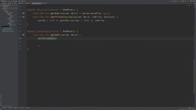The image size is (196, 110).
Task: Click override gutter icon on AbsoluteIndexedY getAddr line
Action: click(23, 13)
